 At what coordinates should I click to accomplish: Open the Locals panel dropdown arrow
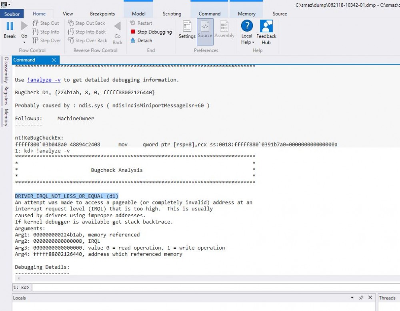tap(352, 298)
